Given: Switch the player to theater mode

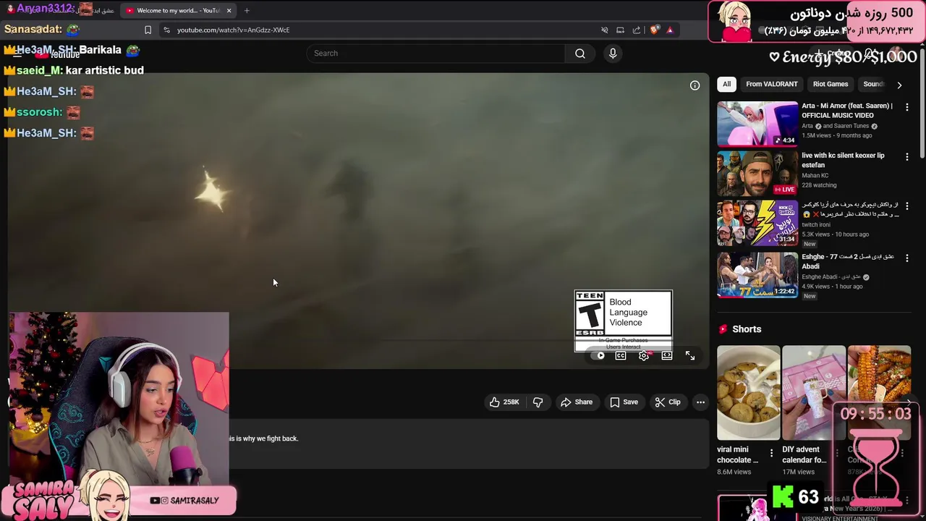Looking at the screenshot, I should point(667,355).
